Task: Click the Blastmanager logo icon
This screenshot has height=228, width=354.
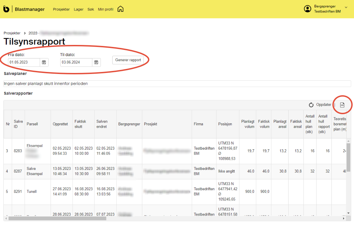Action: [x=6, y=9]
